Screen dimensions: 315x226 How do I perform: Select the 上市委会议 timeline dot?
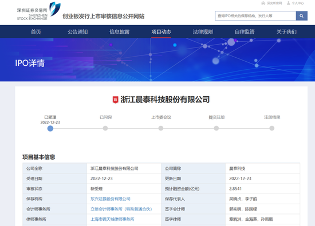click(x=161, y=128)
